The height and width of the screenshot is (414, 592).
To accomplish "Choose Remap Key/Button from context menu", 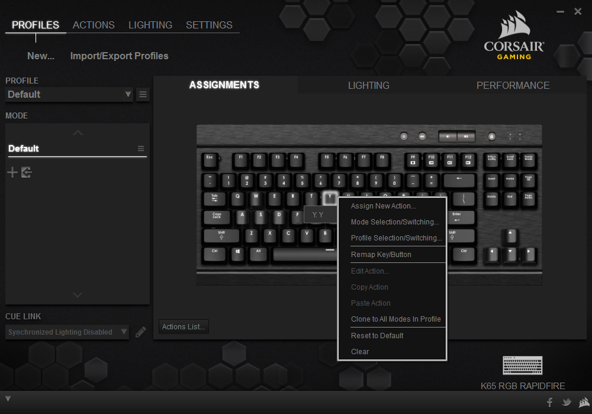I will pyautogui.click(x=381, y=255).
